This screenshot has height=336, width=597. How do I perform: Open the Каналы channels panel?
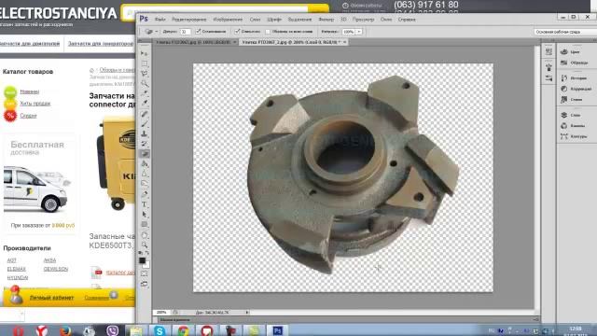tap(573, 126)
